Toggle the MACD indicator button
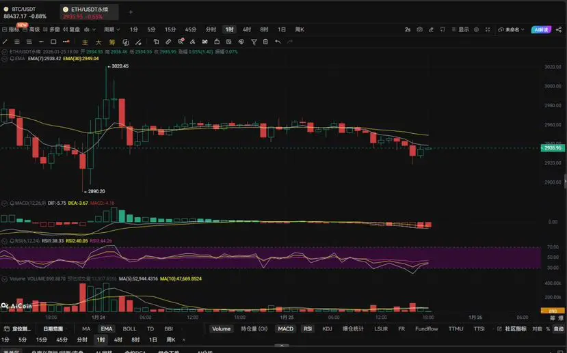Screen dimensions: 567x353 point(286,329)
